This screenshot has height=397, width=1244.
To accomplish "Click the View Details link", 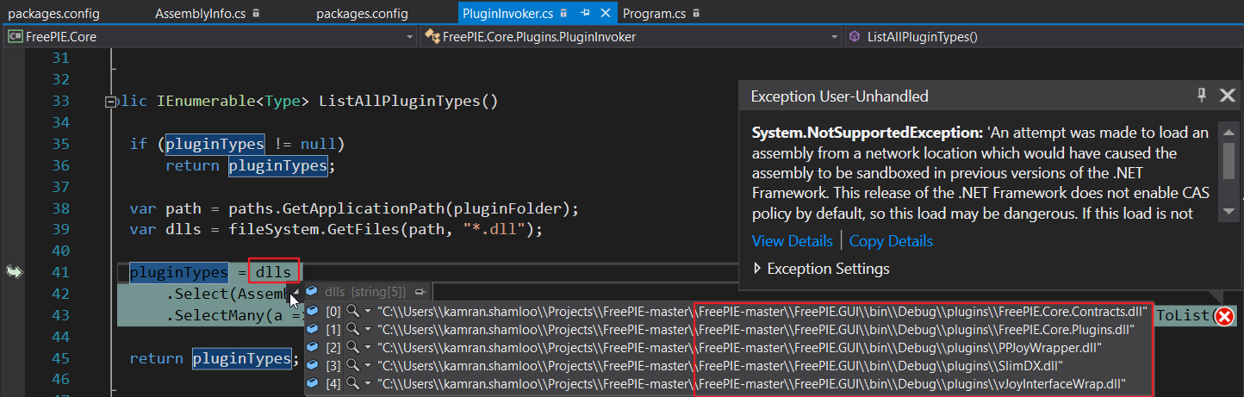I will (792, 241).
